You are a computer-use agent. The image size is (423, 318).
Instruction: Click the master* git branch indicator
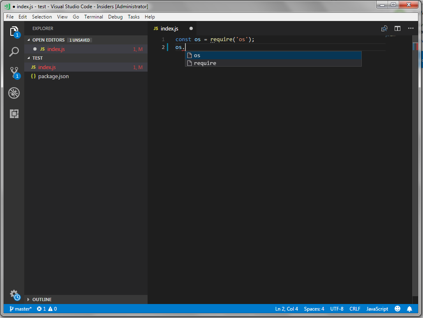click(21, 309)
